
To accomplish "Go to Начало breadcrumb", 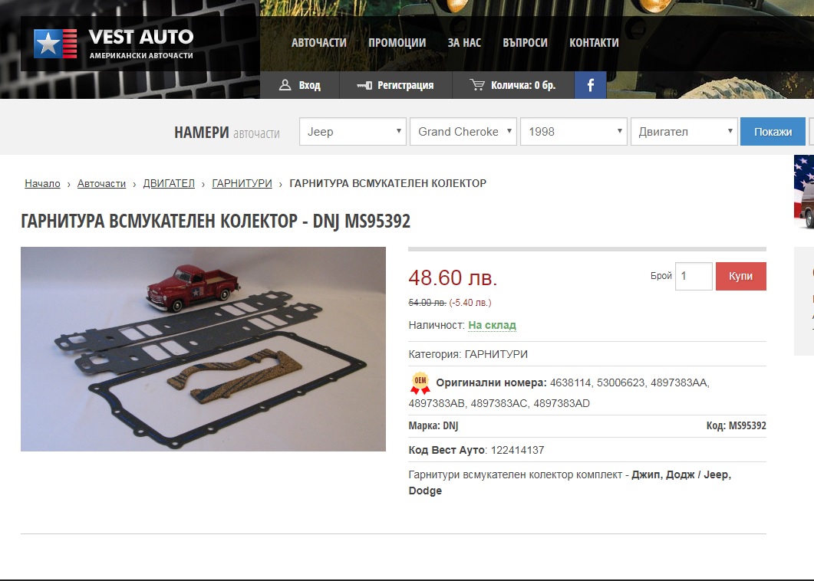I will pos(42,184).
